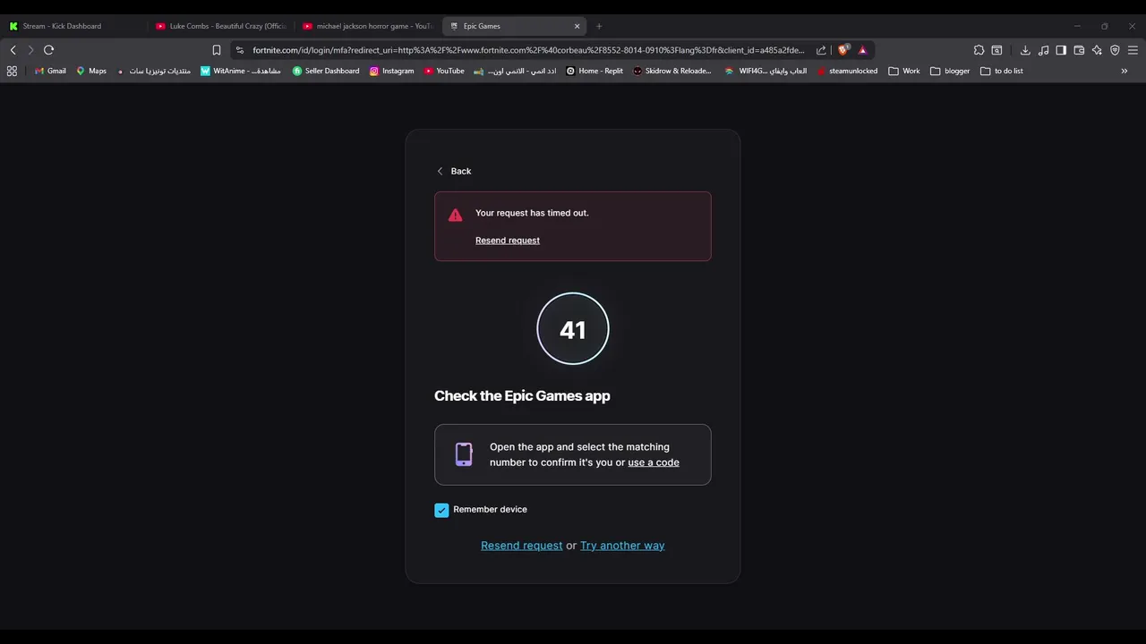
Task: Click Your request has timed out text
Action: (x=532, y=213)
